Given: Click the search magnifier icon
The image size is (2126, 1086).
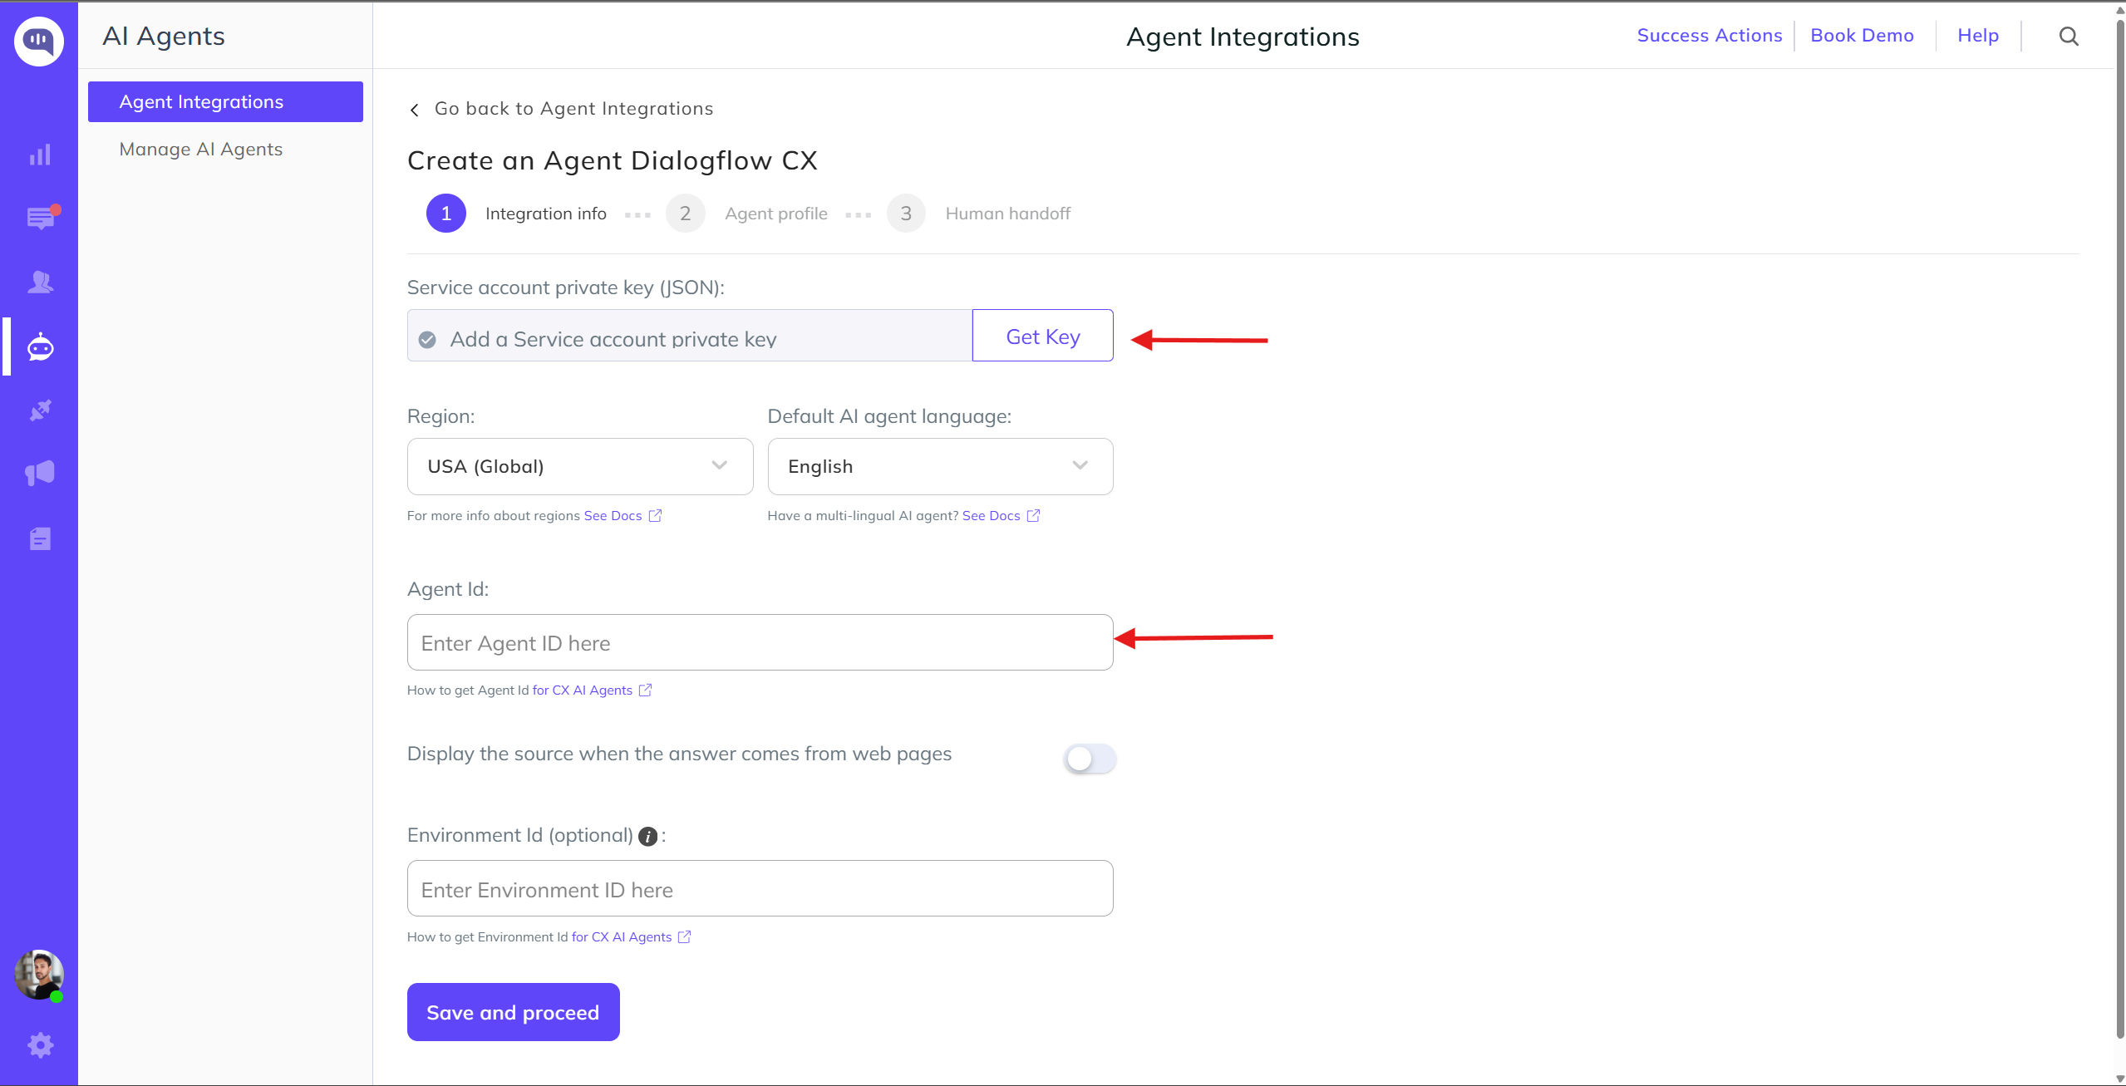Looking at the screenshot, I should (2069, 37).
